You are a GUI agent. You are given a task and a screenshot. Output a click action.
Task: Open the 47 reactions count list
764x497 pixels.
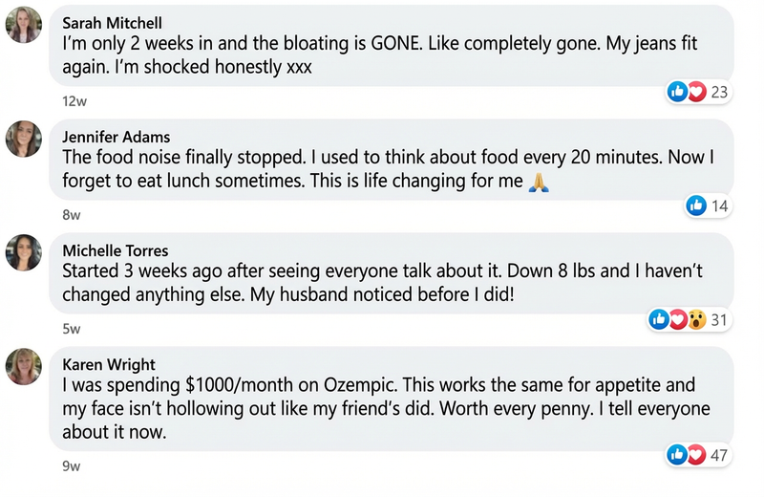pos(719,453)
